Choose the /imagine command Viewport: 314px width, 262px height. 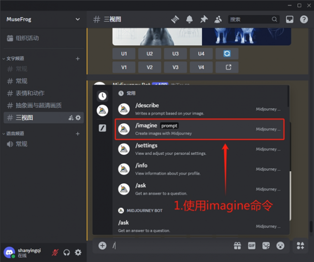point(199,129)
